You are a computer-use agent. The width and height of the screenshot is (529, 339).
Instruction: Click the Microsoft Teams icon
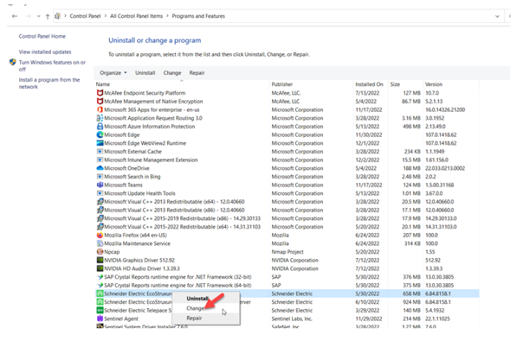(100, 185)
